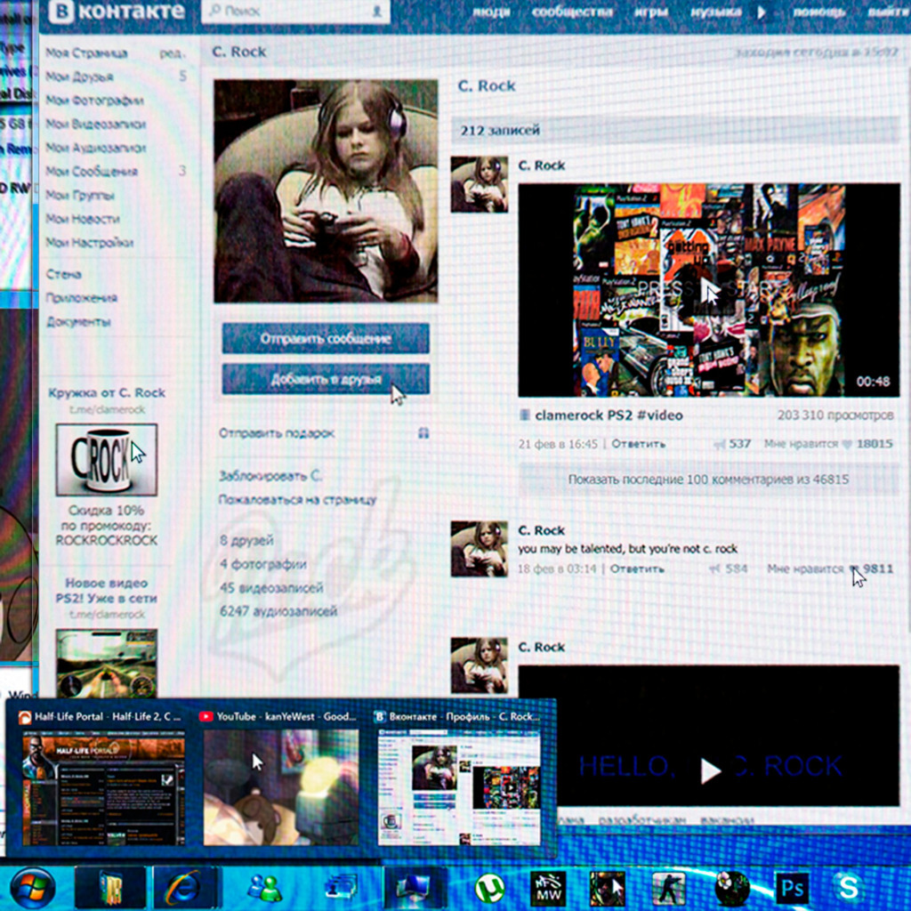Open Документы in the sidebar
Image resolution: width=911 pixels, height=911 pixels.
pyautogui.click(x=78, y=322)
